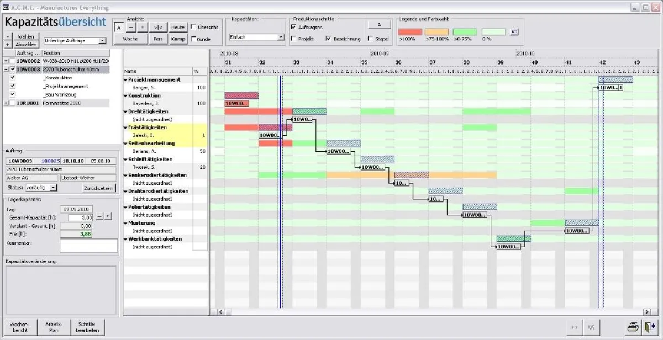Click the exit door icon

click(x=650, y=327)
